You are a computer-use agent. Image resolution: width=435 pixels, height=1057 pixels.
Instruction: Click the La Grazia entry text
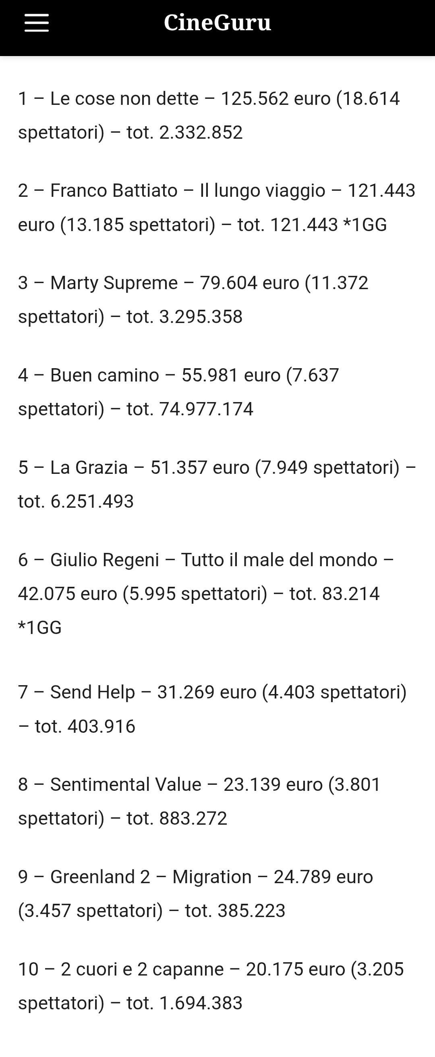89,468
